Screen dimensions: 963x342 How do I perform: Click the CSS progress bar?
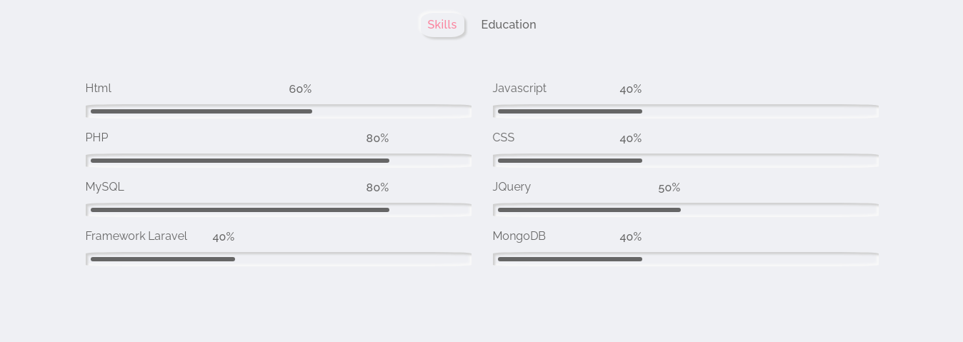click(x=686, y=161)
